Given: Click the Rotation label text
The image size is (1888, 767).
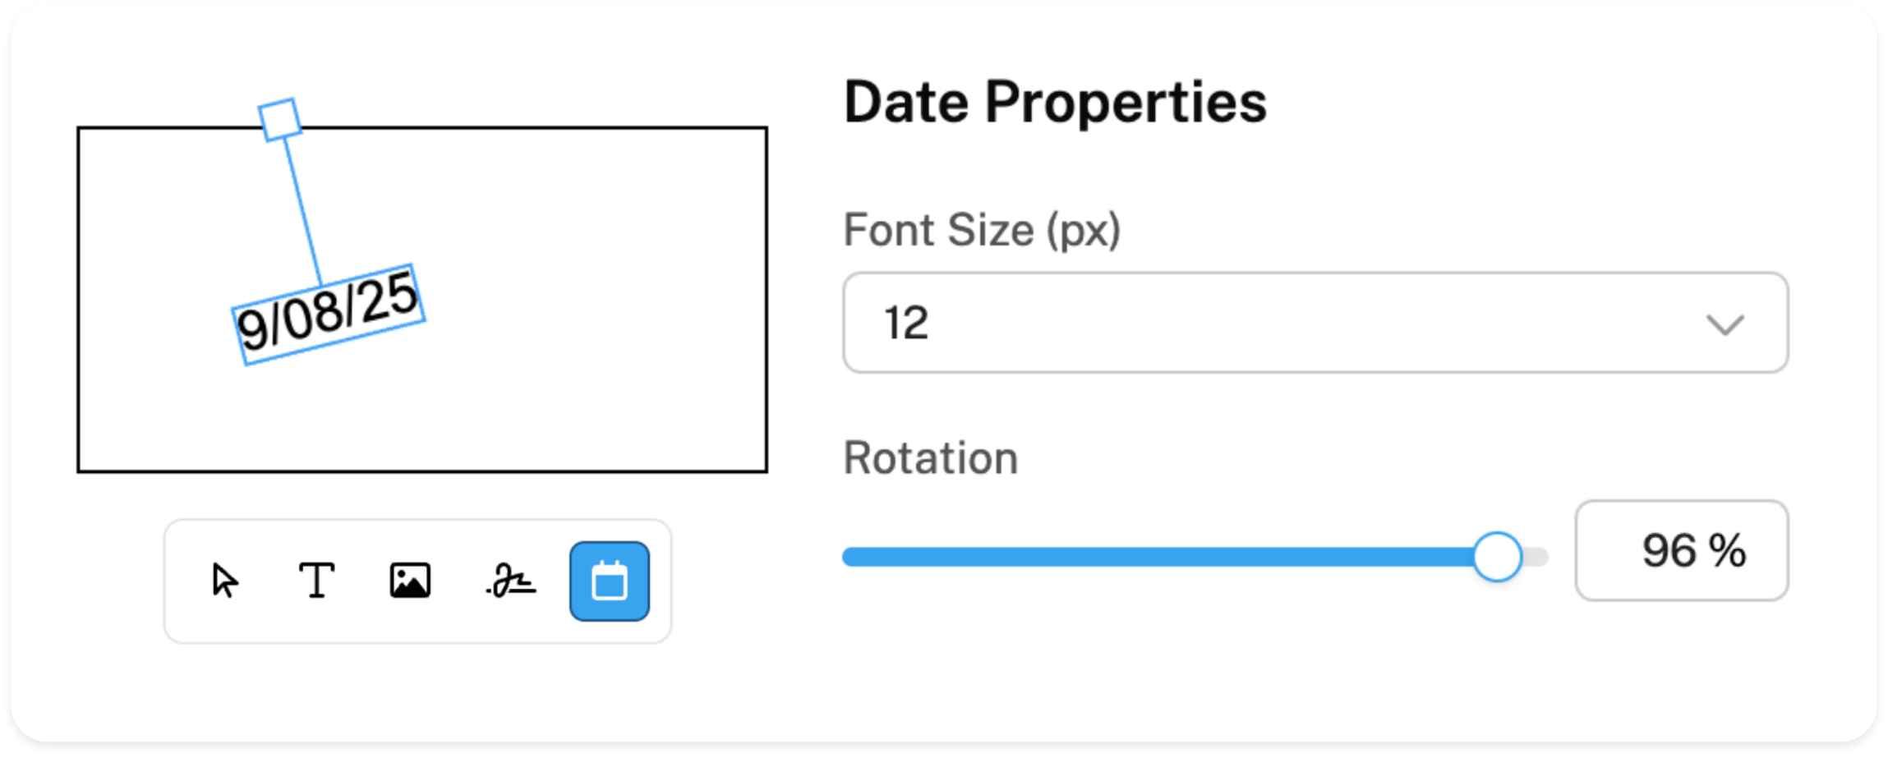Looking at the screenshot, I should (x=931, y=457).
